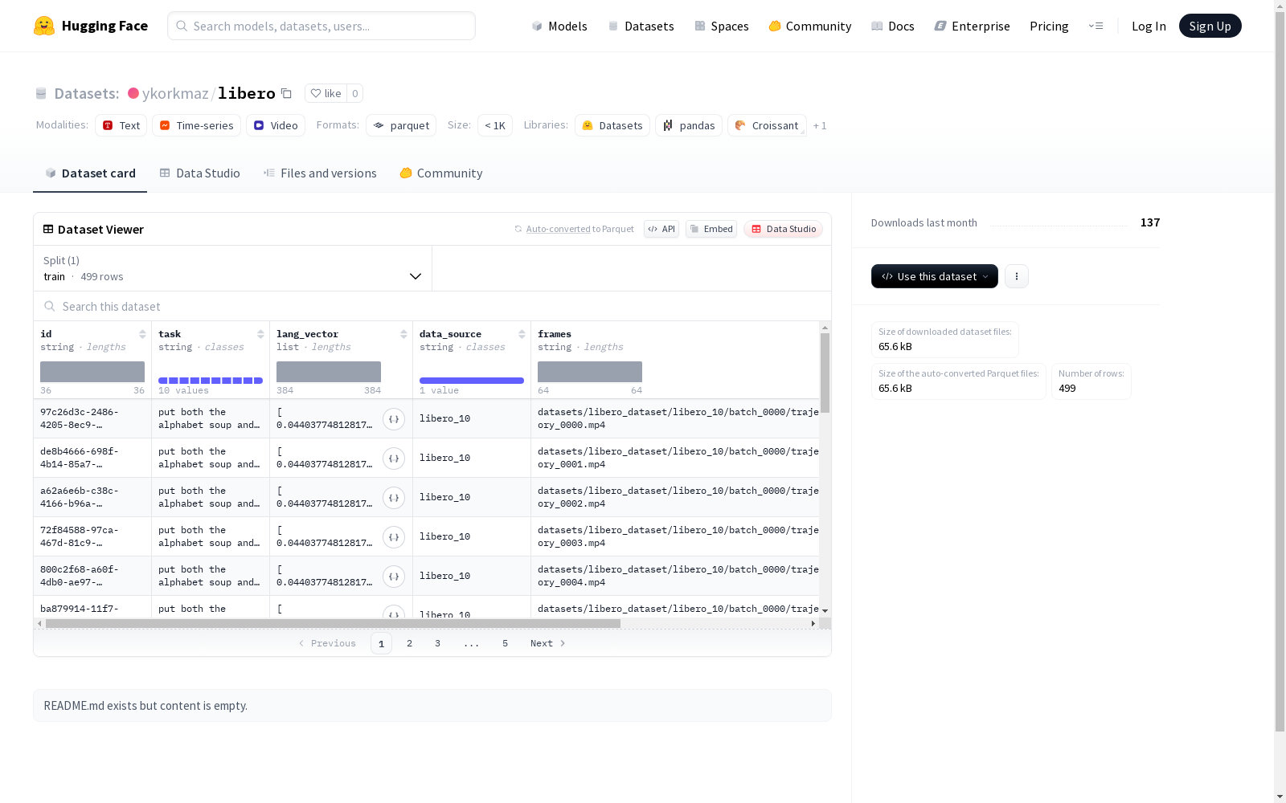Click the vertical table scrollbar
Image resolution: width=1286 pixels, height=803 pixels.
coord(825,373)
